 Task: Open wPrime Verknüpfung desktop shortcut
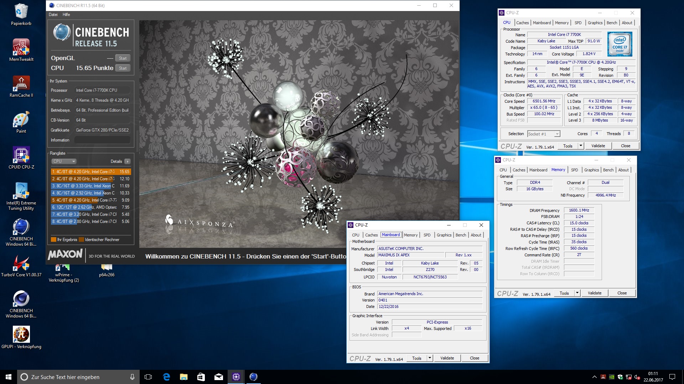[64, 273]
